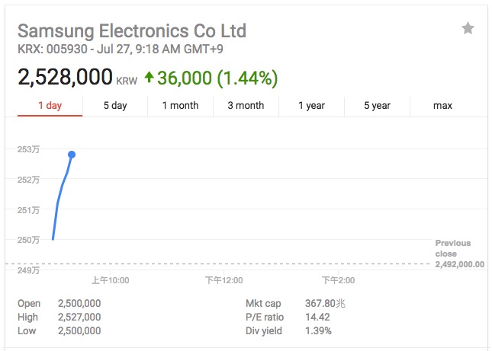Viewport: 492px width, 351px height.
Task: Switch to the 5 day tab
Action: 115,106
